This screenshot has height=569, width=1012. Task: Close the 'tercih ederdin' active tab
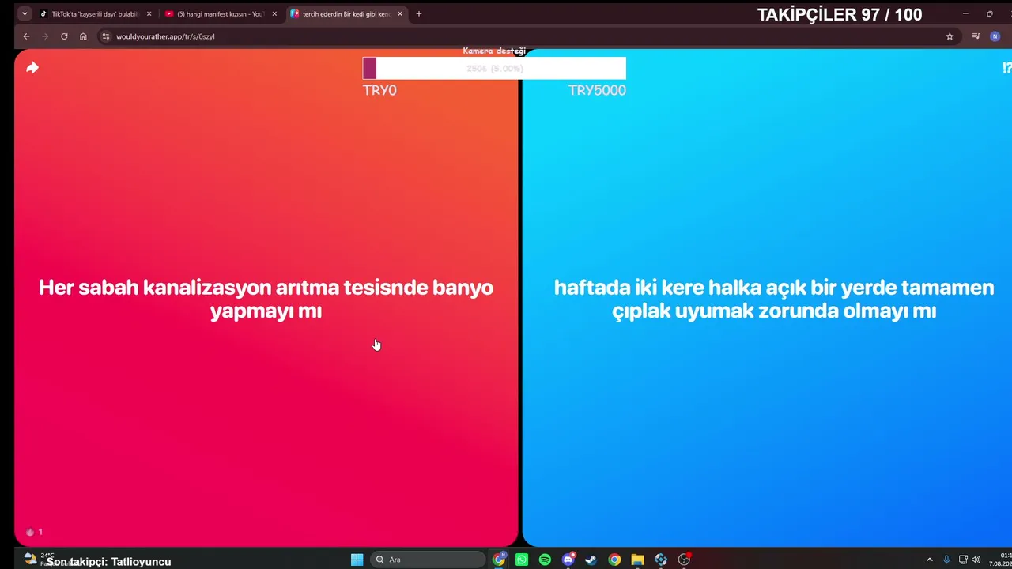(x=400, y=13)
